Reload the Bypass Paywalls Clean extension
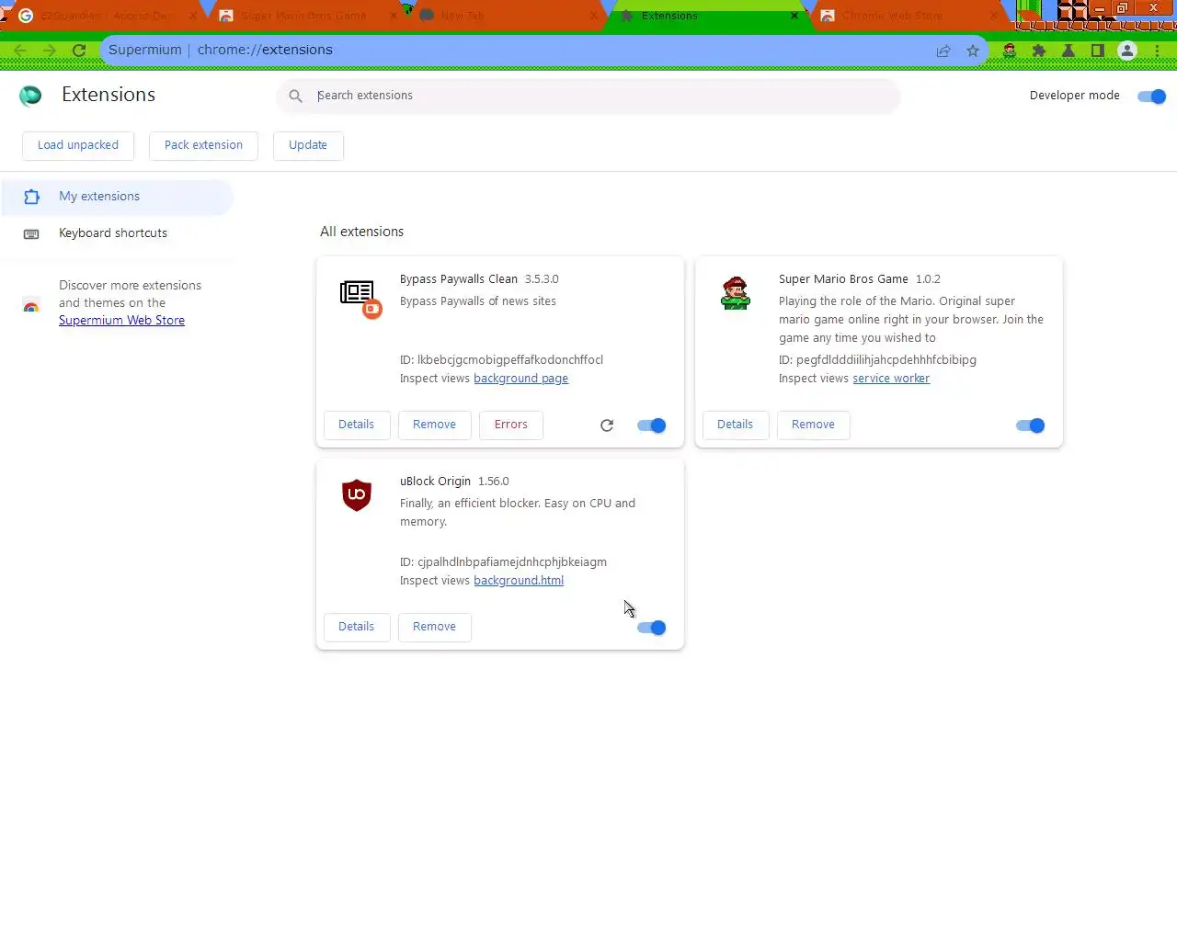 [x=607, y=425]
